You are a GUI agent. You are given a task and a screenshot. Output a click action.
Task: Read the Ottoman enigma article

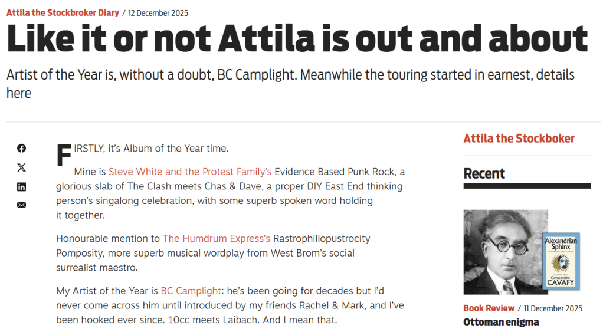501,322
